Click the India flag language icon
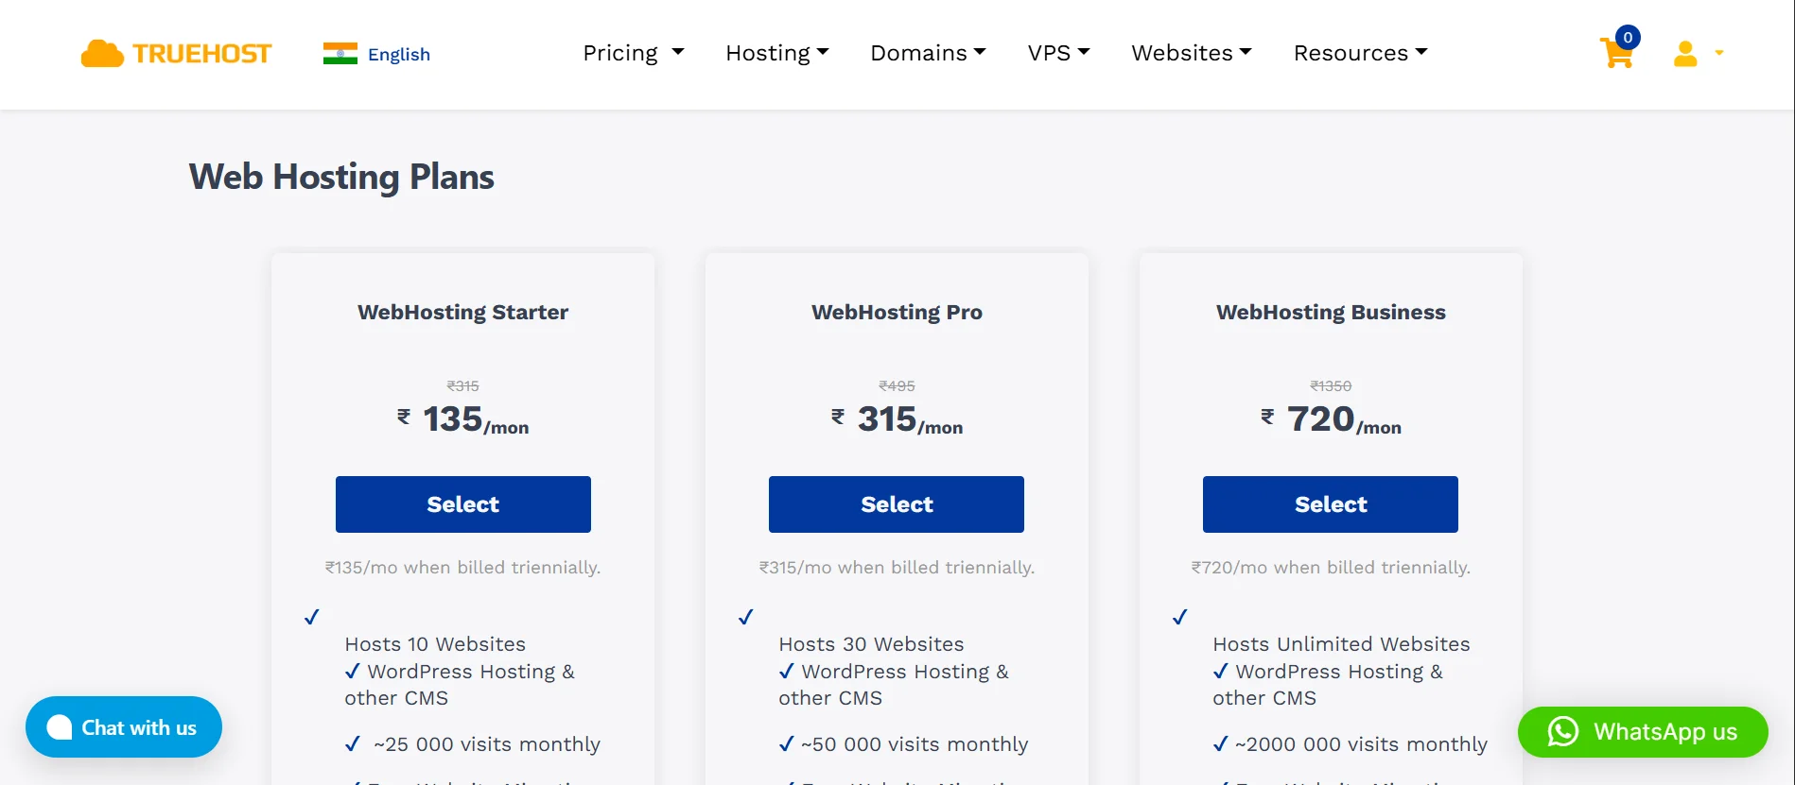This screenshot has height=785, width=1795. tap(340, 54)
